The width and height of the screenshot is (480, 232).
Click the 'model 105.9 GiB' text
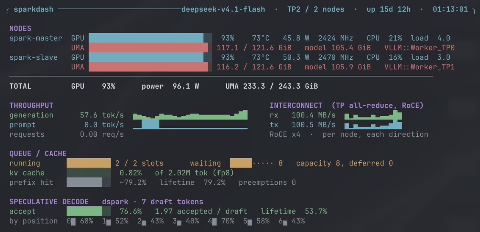click(338, 67)
